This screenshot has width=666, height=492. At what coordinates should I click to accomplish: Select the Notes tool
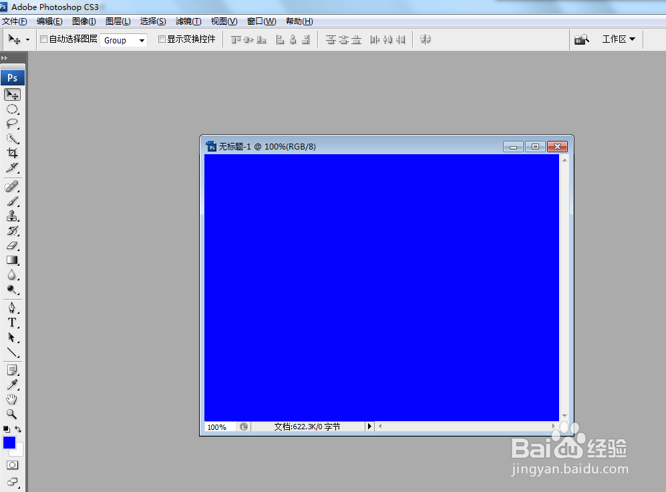(12, 370)
